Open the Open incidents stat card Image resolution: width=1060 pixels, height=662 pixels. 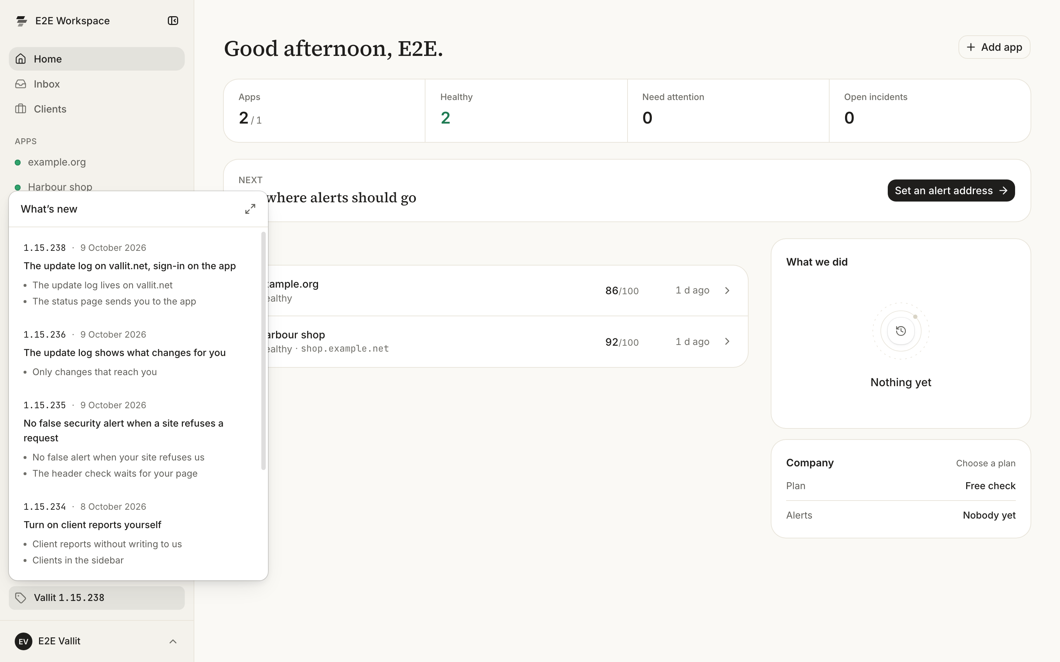[929, 111]
